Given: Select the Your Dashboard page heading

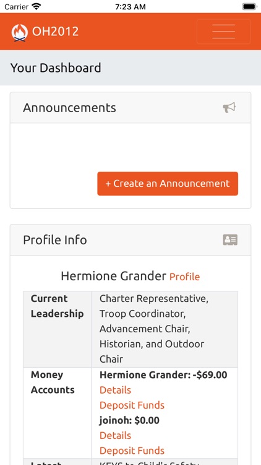Looking at the screenshot, I should [56, 68].
